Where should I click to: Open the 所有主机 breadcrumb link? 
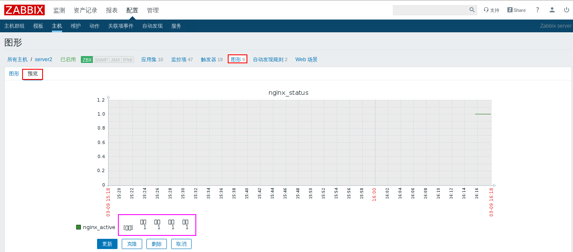pos(17,59)
